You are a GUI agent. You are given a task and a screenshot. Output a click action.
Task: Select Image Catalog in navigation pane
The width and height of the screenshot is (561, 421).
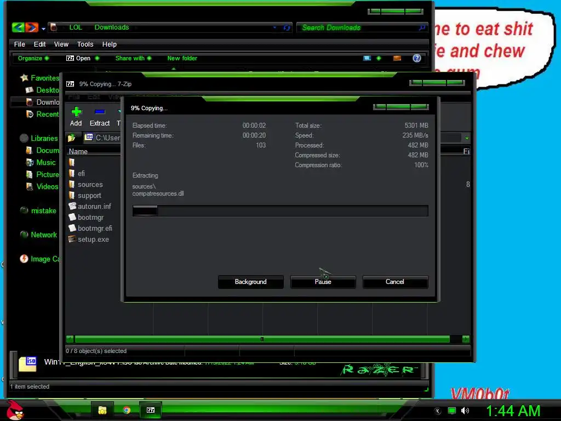[x=40, y=259]
